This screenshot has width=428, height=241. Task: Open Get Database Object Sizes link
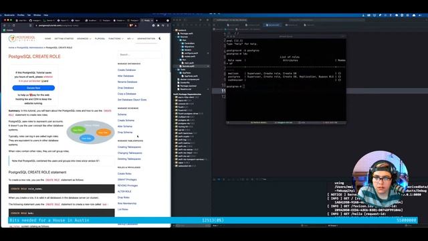tap(132, 100)
